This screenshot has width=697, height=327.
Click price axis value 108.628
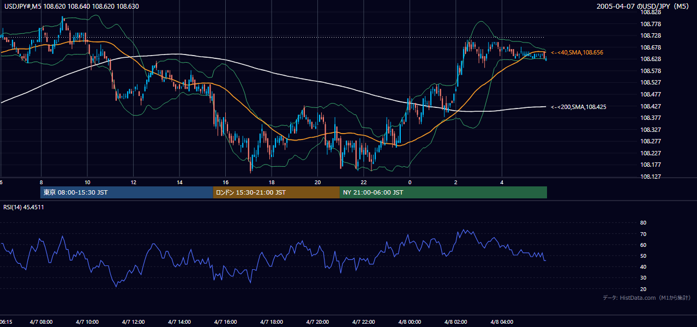click(x=651, y=59)
